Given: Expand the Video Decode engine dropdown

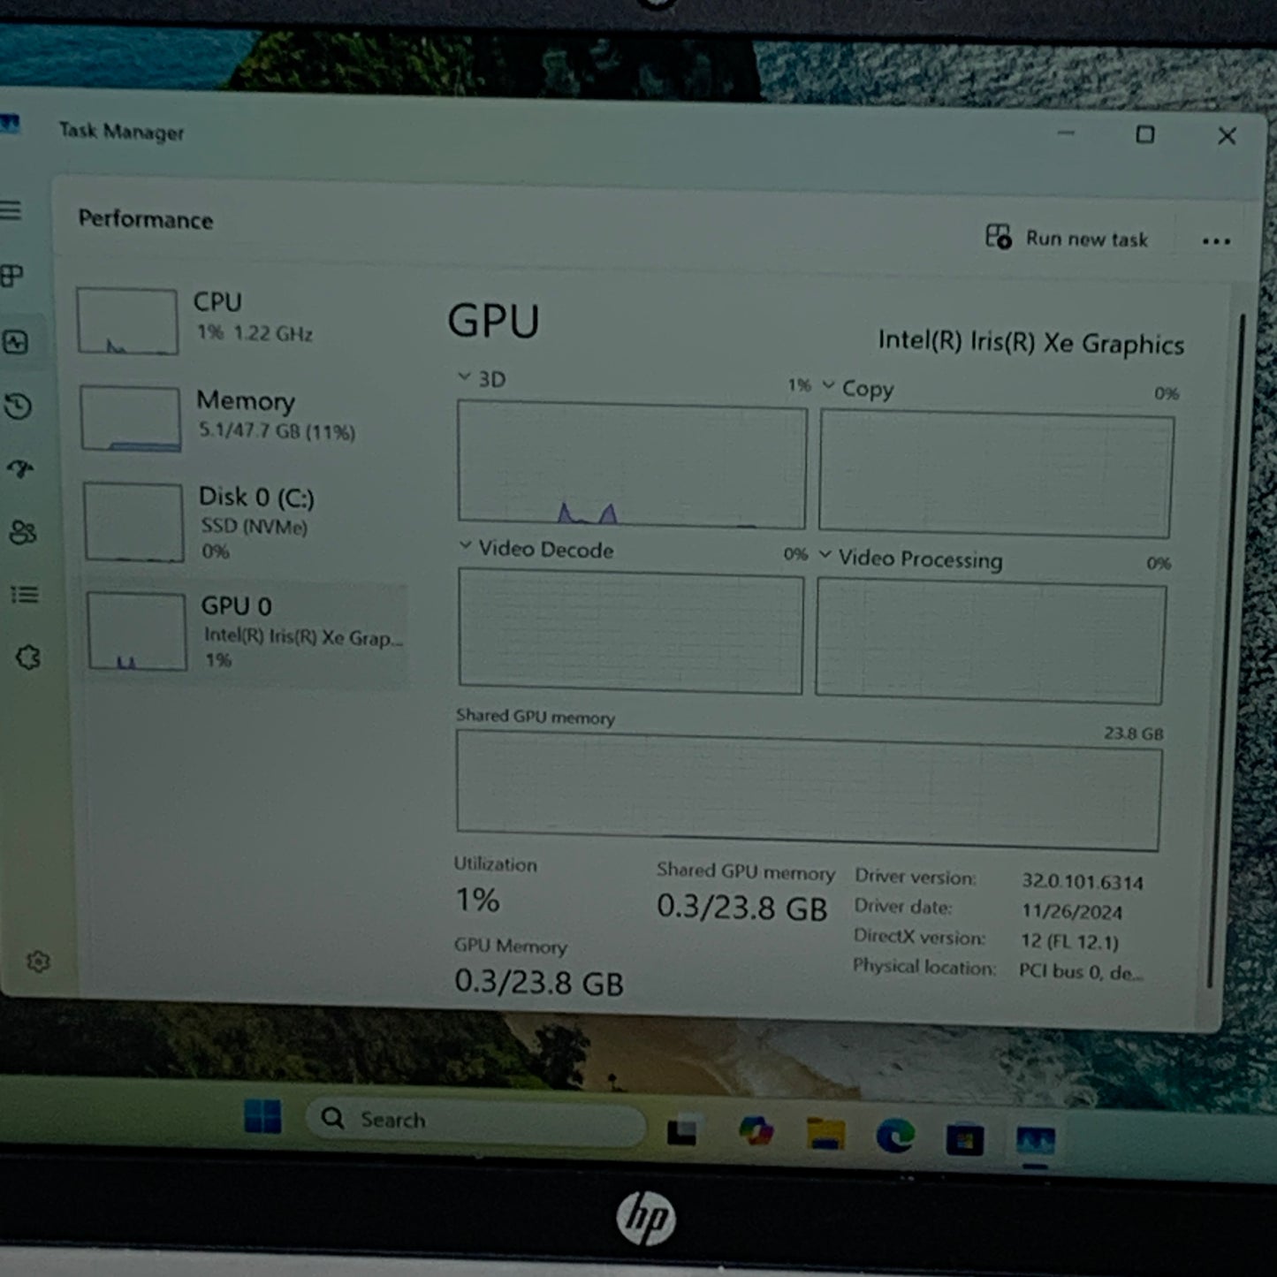Looking at the screenshot, I should [x=465, y=546].
